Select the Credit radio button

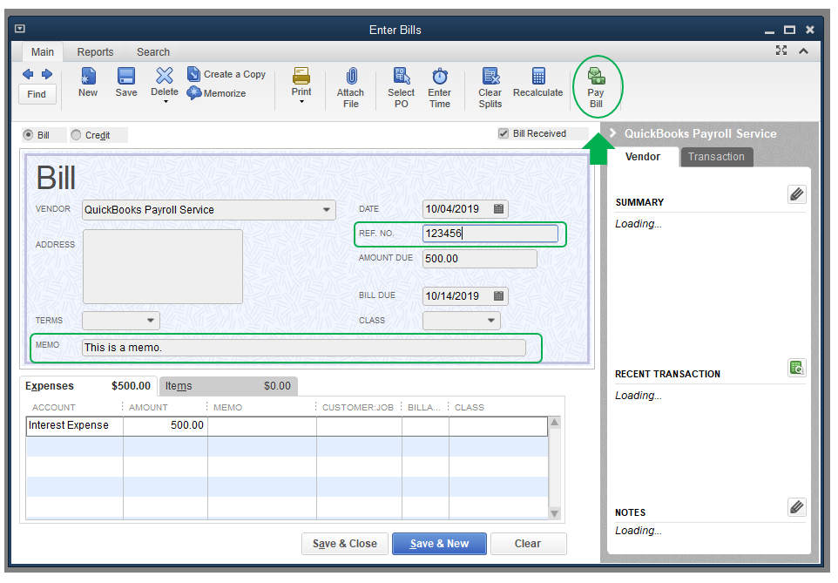pos(77,135)
